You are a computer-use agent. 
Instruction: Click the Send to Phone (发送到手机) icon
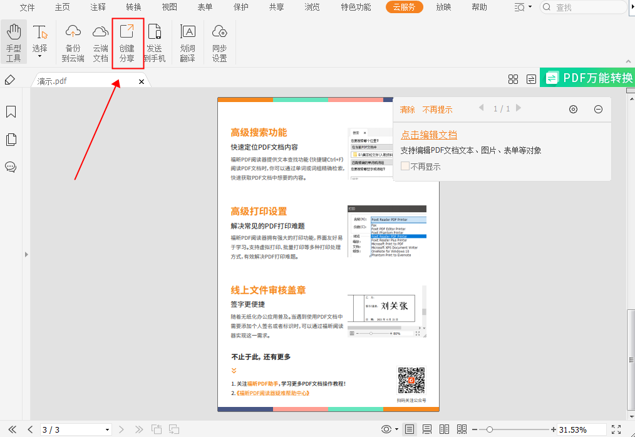pyautogui.click(x=155, y=42)
